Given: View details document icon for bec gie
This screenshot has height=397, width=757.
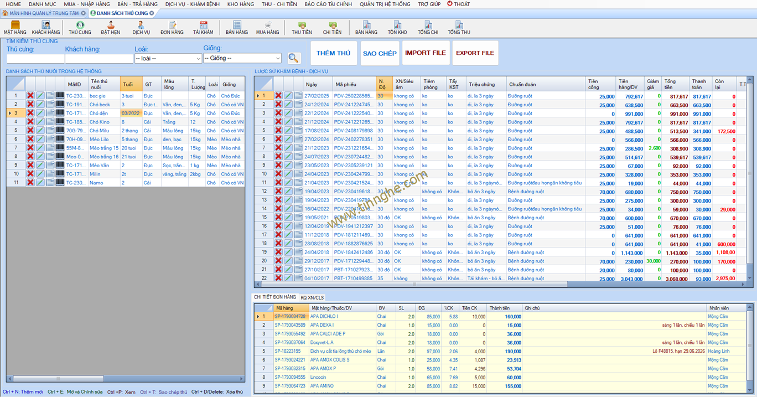Looking at the screenshot, I should 50,96.
